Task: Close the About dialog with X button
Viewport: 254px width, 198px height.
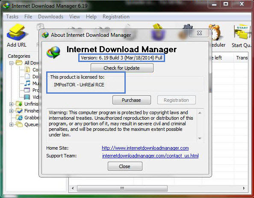Action: (199, 33)
